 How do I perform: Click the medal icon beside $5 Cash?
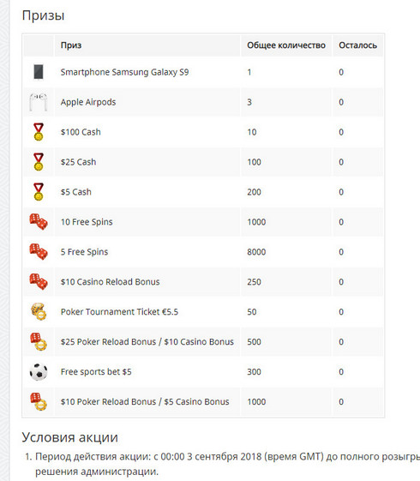[x=39, y=192]
